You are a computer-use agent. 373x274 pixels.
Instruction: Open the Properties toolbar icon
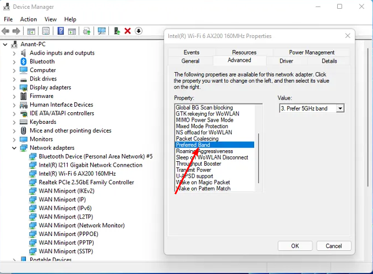click(x=46, y=31)
